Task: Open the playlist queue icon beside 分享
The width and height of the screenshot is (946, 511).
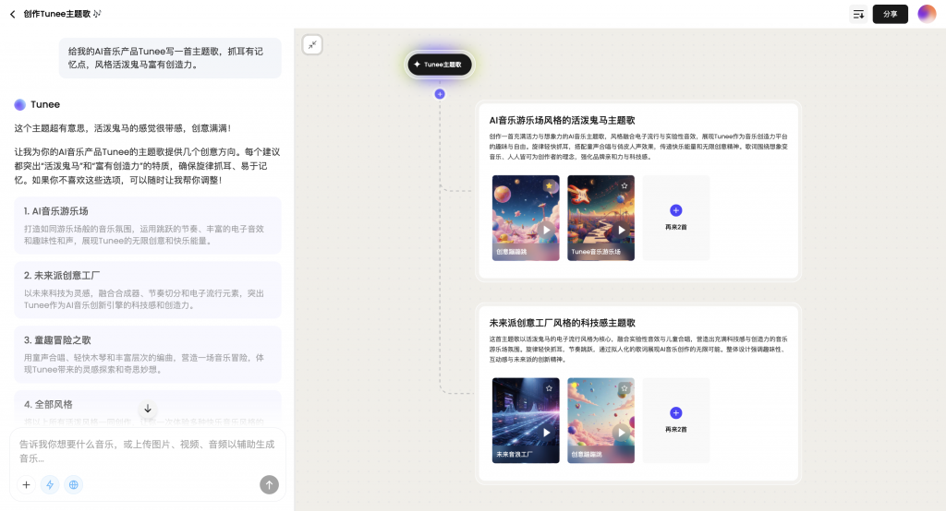Action: [x=858, y=14]
